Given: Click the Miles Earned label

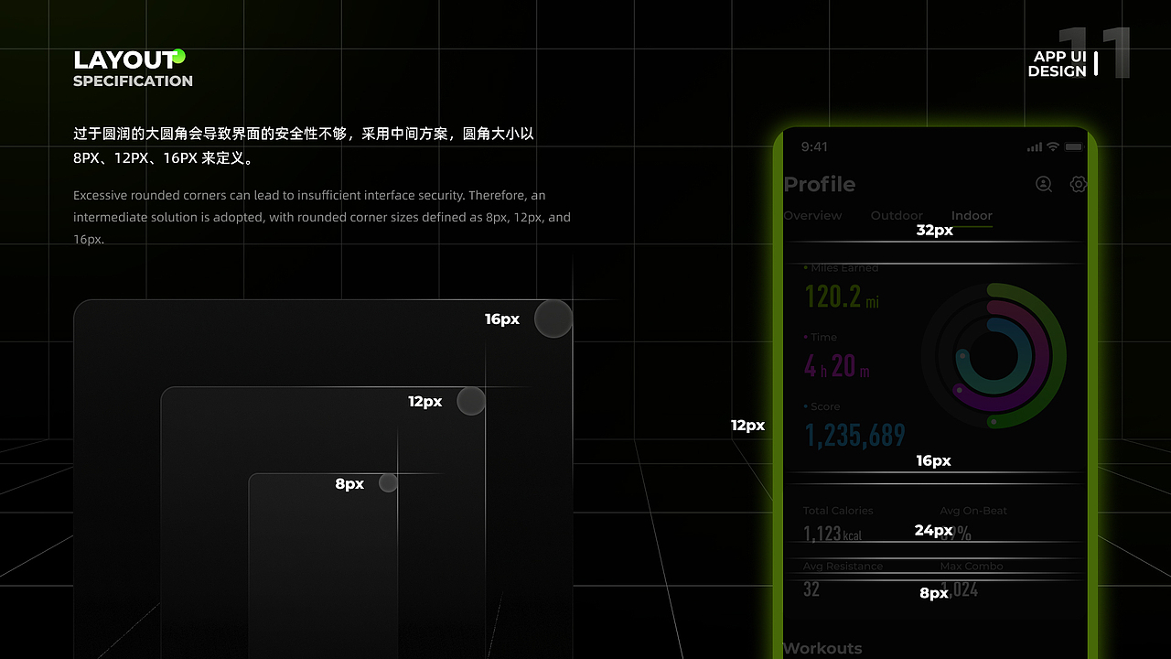Looking at the screenshot, I should [x=844, y=268].
